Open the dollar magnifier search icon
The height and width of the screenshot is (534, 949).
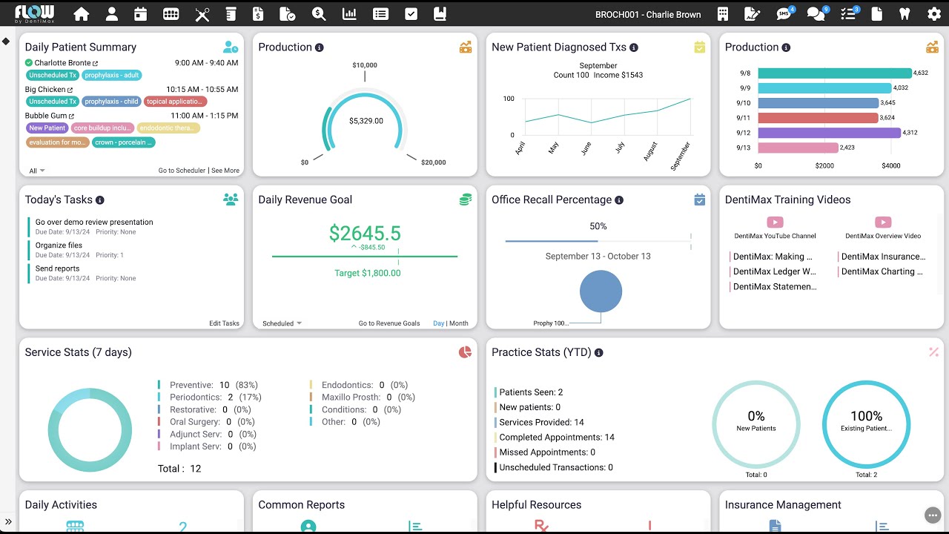click(x=319, y=14)
